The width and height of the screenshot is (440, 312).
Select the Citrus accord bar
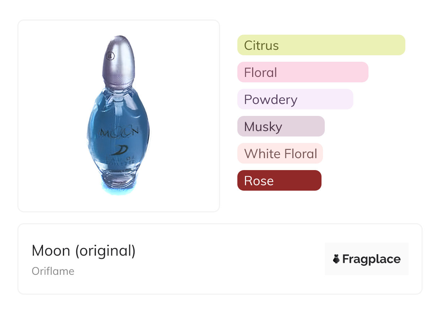point(321,45)
